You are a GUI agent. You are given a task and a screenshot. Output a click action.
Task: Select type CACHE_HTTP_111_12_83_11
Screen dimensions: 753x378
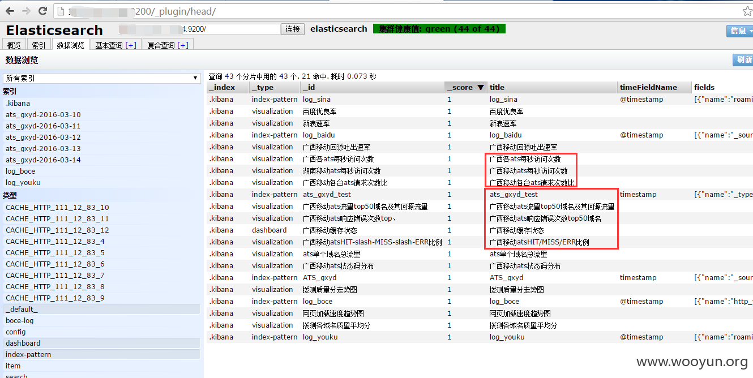point(102,219)
